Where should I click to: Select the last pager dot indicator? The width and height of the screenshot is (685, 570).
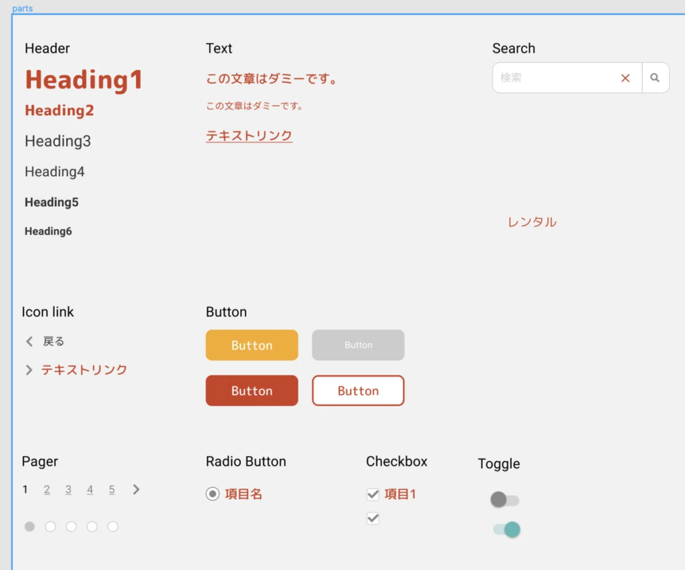tap(113, 527)
